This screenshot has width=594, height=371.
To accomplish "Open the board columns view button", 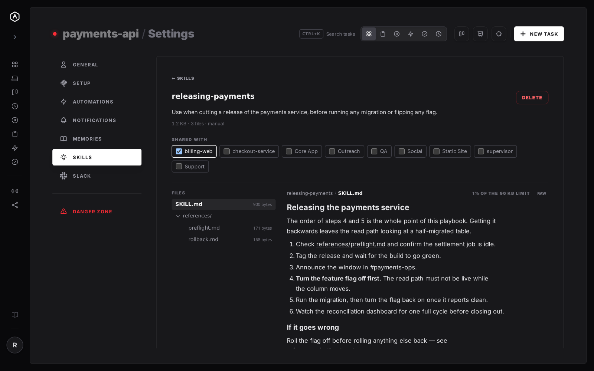I will [x=462, y=34].
